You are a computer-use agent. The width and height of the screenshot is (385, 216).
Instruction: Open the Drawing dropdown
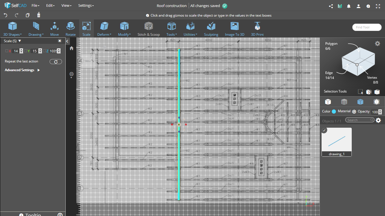tap(36, 29)
